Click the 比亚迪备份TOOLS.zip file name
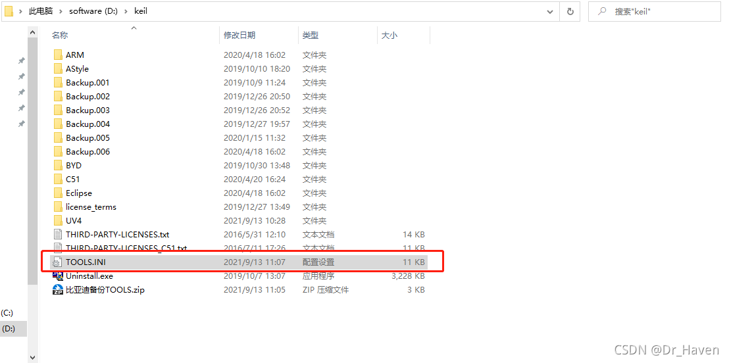729x363 pixels. click(105, 290)
